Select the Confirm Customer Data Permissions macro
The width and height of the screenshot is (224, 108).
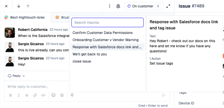pyautogui.click(x=103, y=33)
